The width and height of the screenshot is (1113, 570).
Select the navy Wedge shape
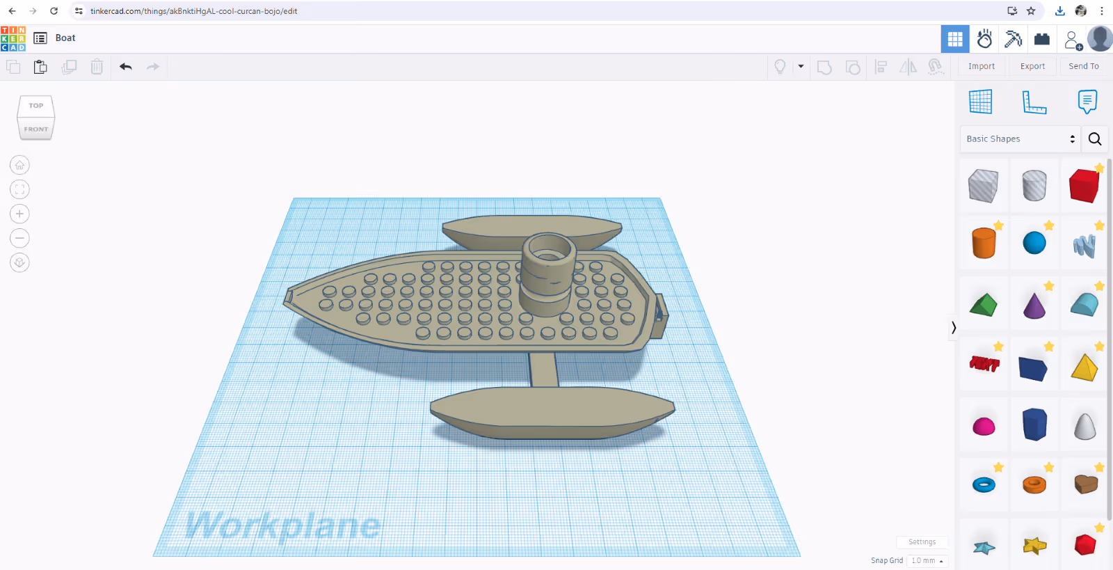coord(1033,368)
